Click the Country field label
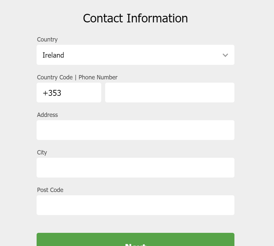Image resolution: width=274 pixels, height=246 pixels. 47,40
